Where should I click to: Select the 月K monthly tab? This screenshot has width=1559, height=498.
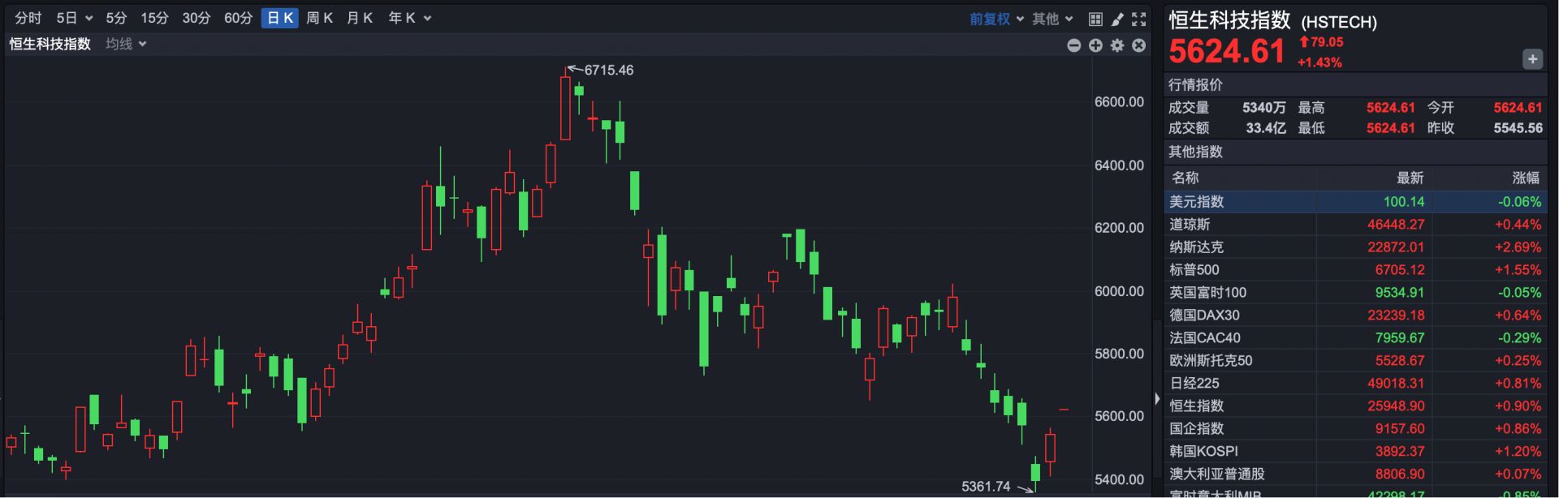(x=359, y=18)
